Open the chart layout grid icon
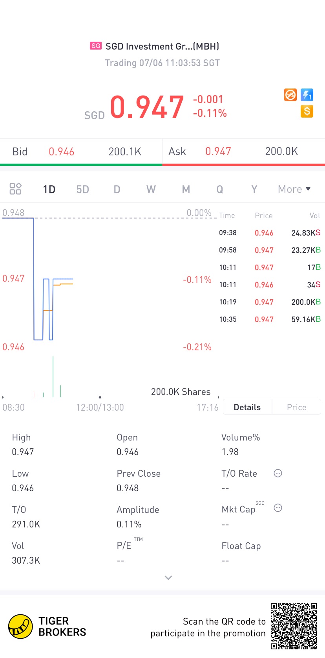Screen dimensions: 325x658 (x=15, y=189)
